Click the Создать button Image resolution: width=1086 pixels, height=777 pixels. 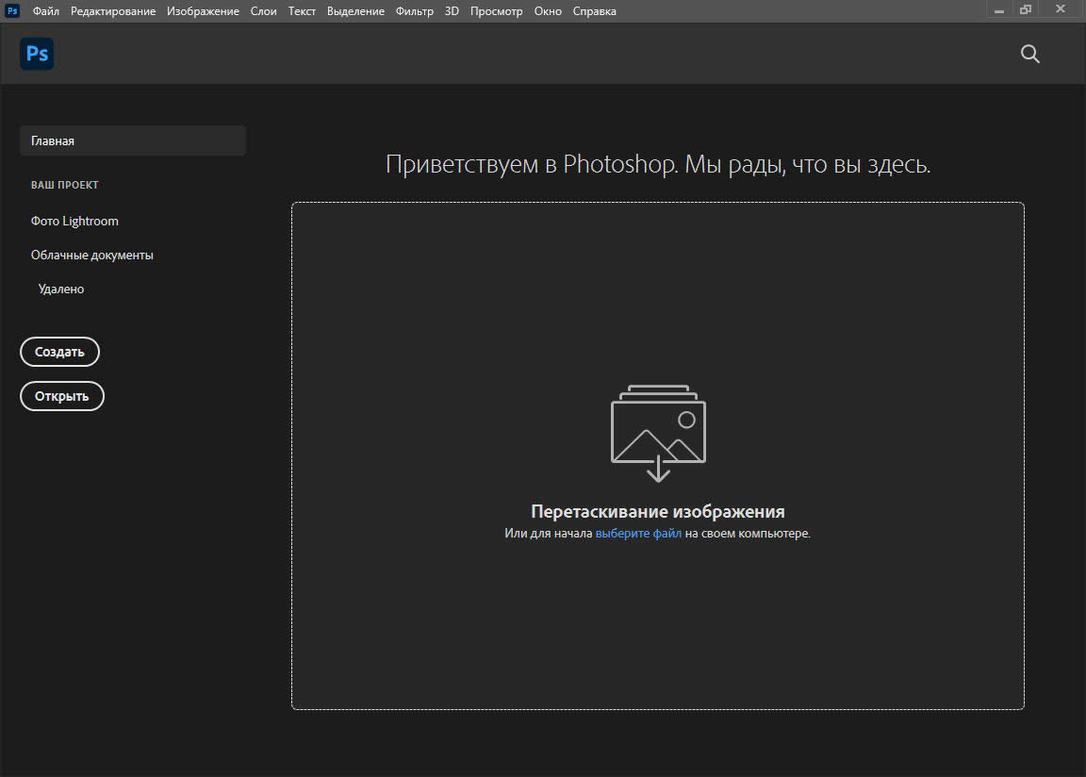pyautogui.click(x=59, y=352)
